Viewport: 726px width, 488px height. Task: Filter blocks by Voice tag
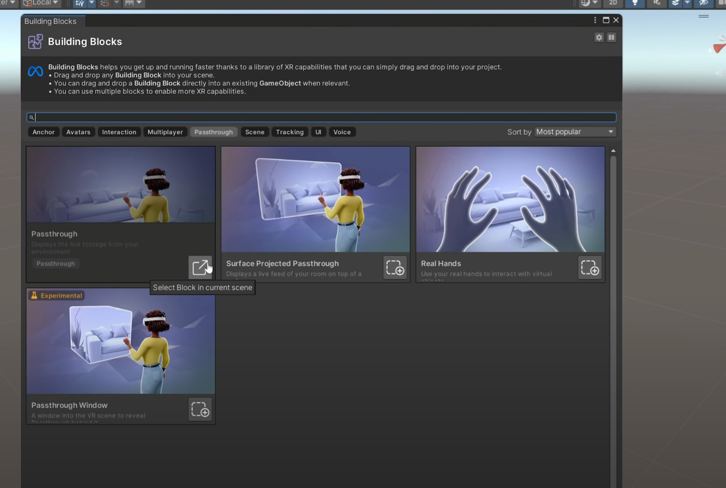click(x=342, y=132)
